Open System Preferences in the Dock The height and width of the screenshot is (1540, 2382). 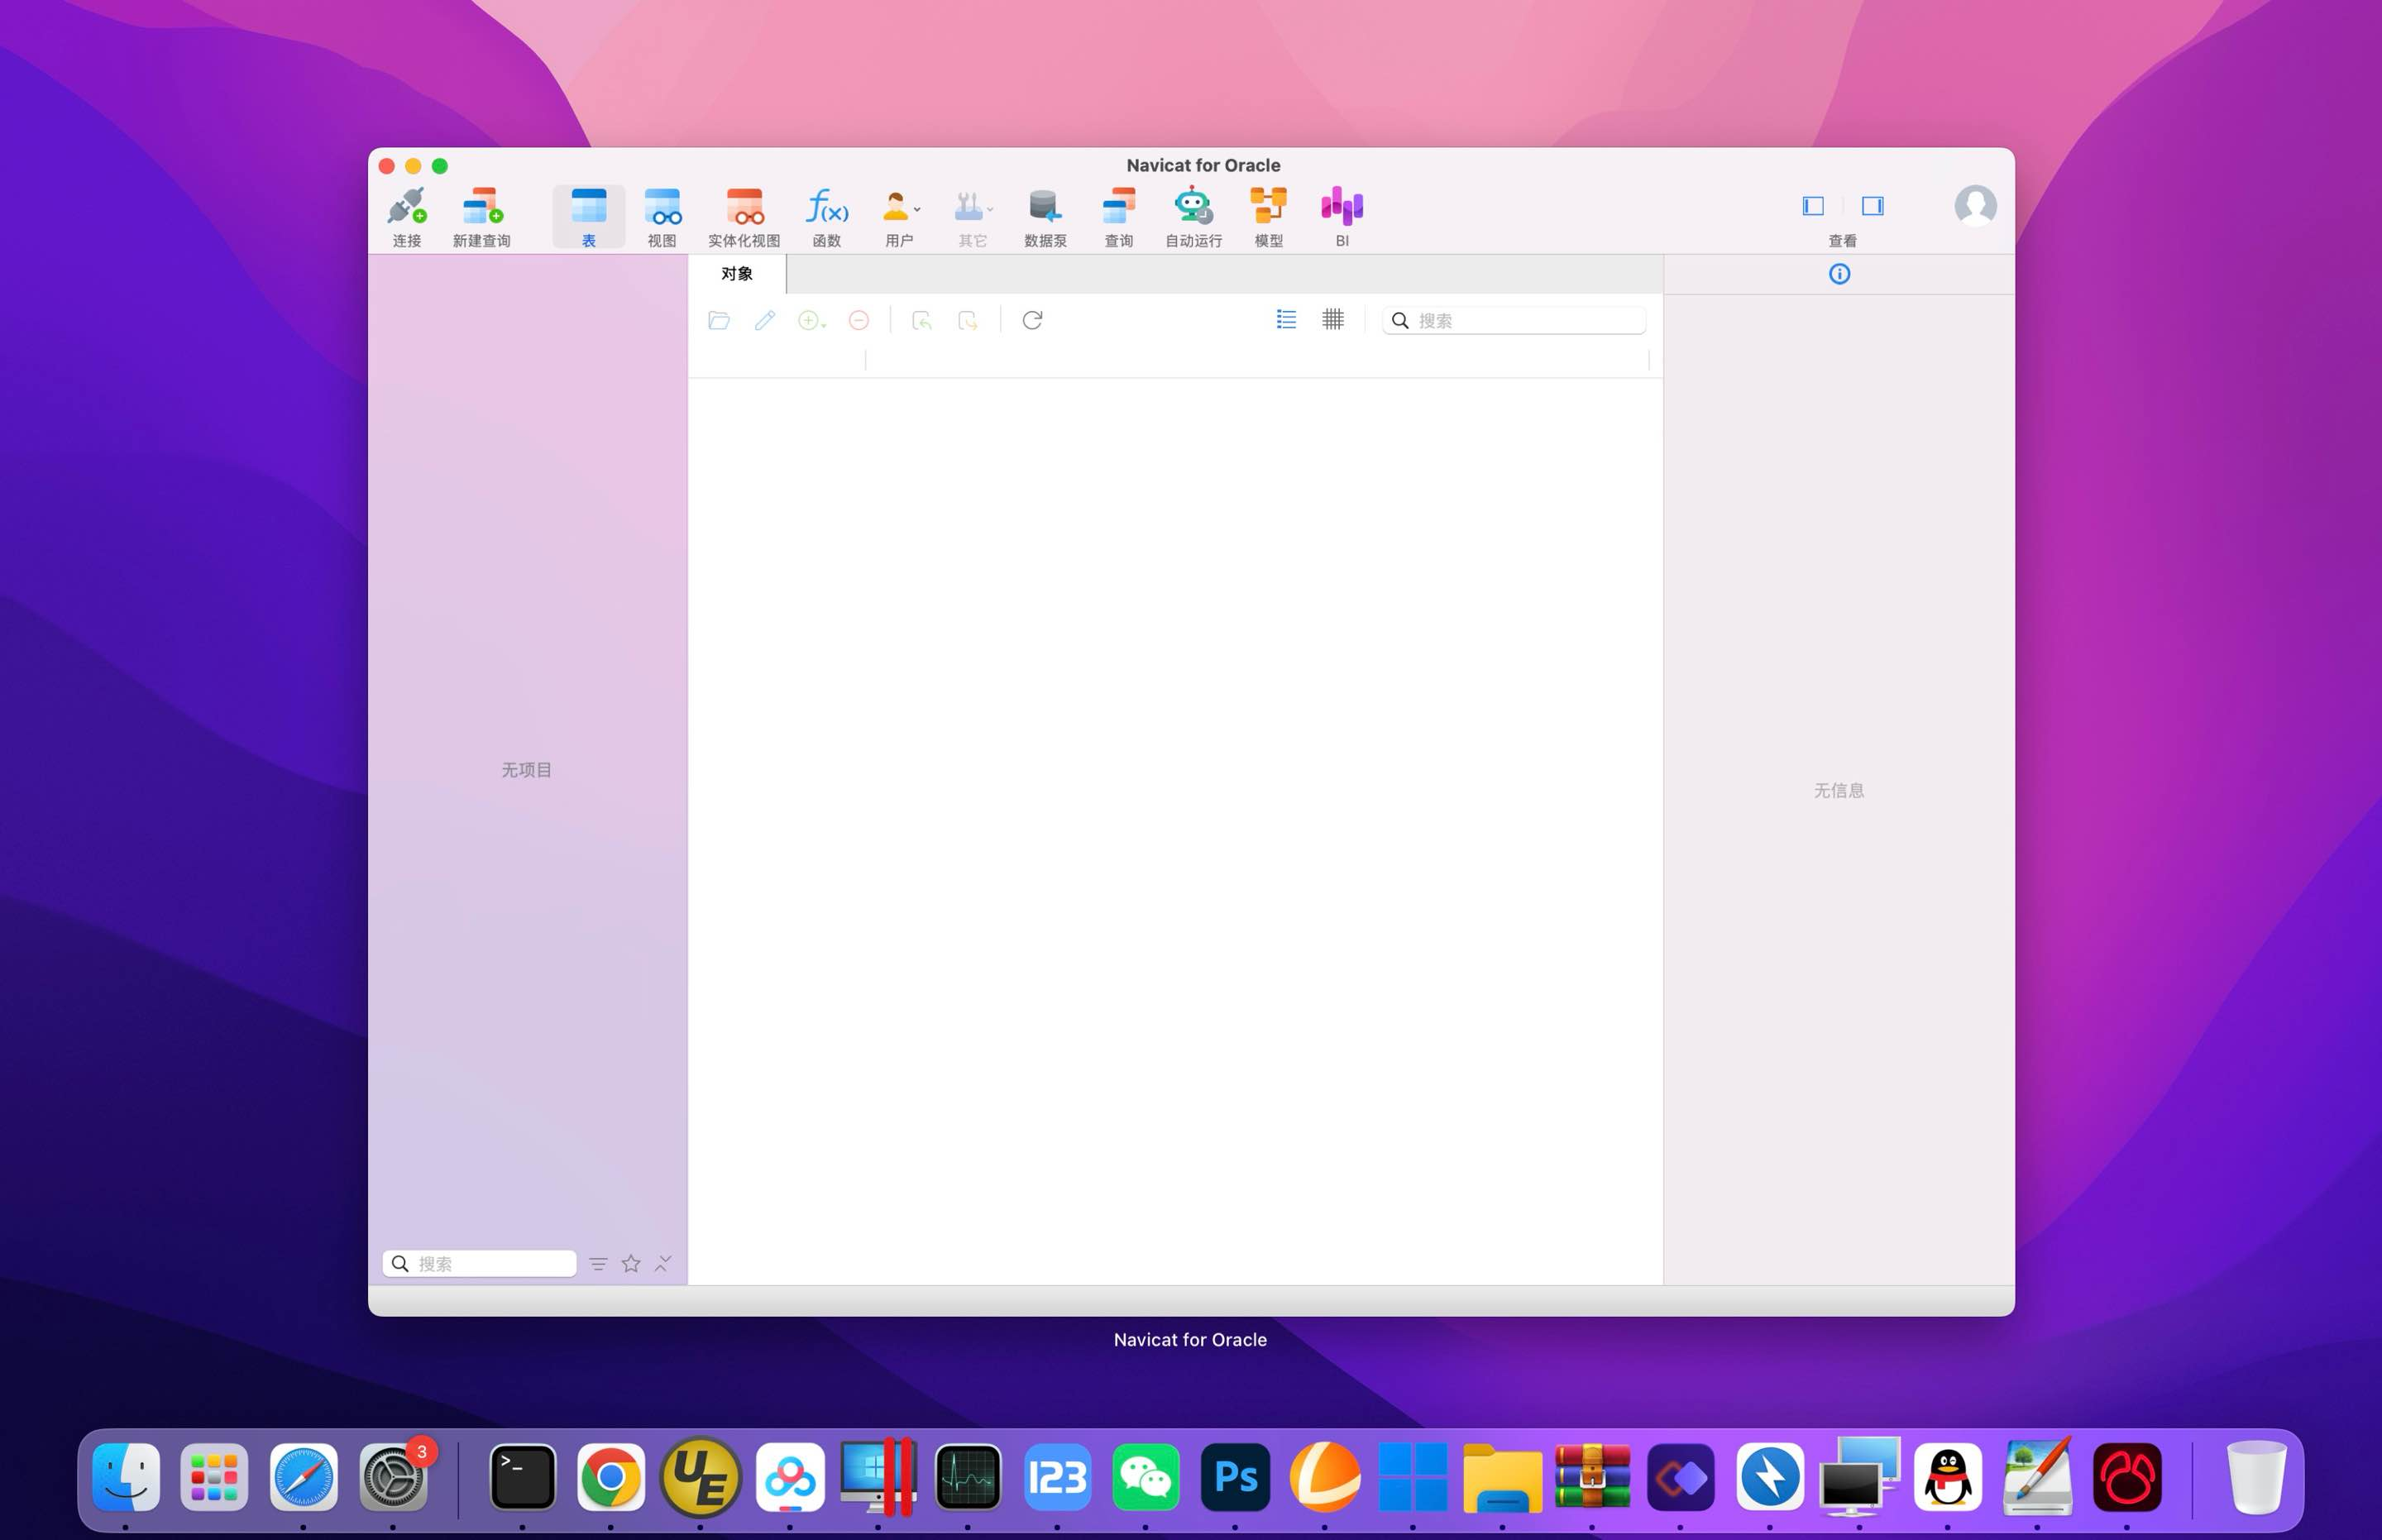[393, 1476]
